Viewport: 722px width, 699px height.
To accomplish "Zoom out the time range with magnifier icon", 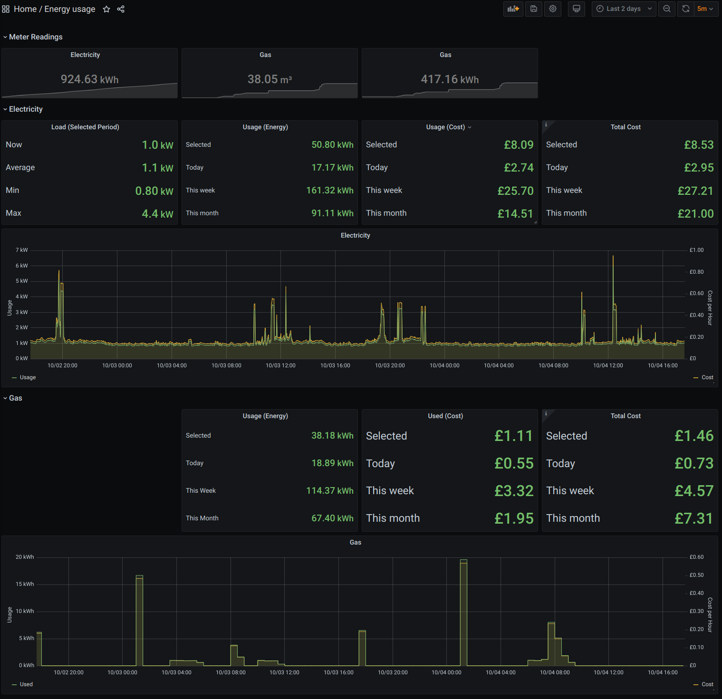I will point(666,9).
